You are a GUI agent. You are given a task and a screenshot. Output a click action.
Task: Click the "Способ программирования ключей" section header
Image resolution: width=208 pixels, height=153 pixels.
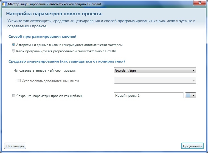click(x=42, y=36)
